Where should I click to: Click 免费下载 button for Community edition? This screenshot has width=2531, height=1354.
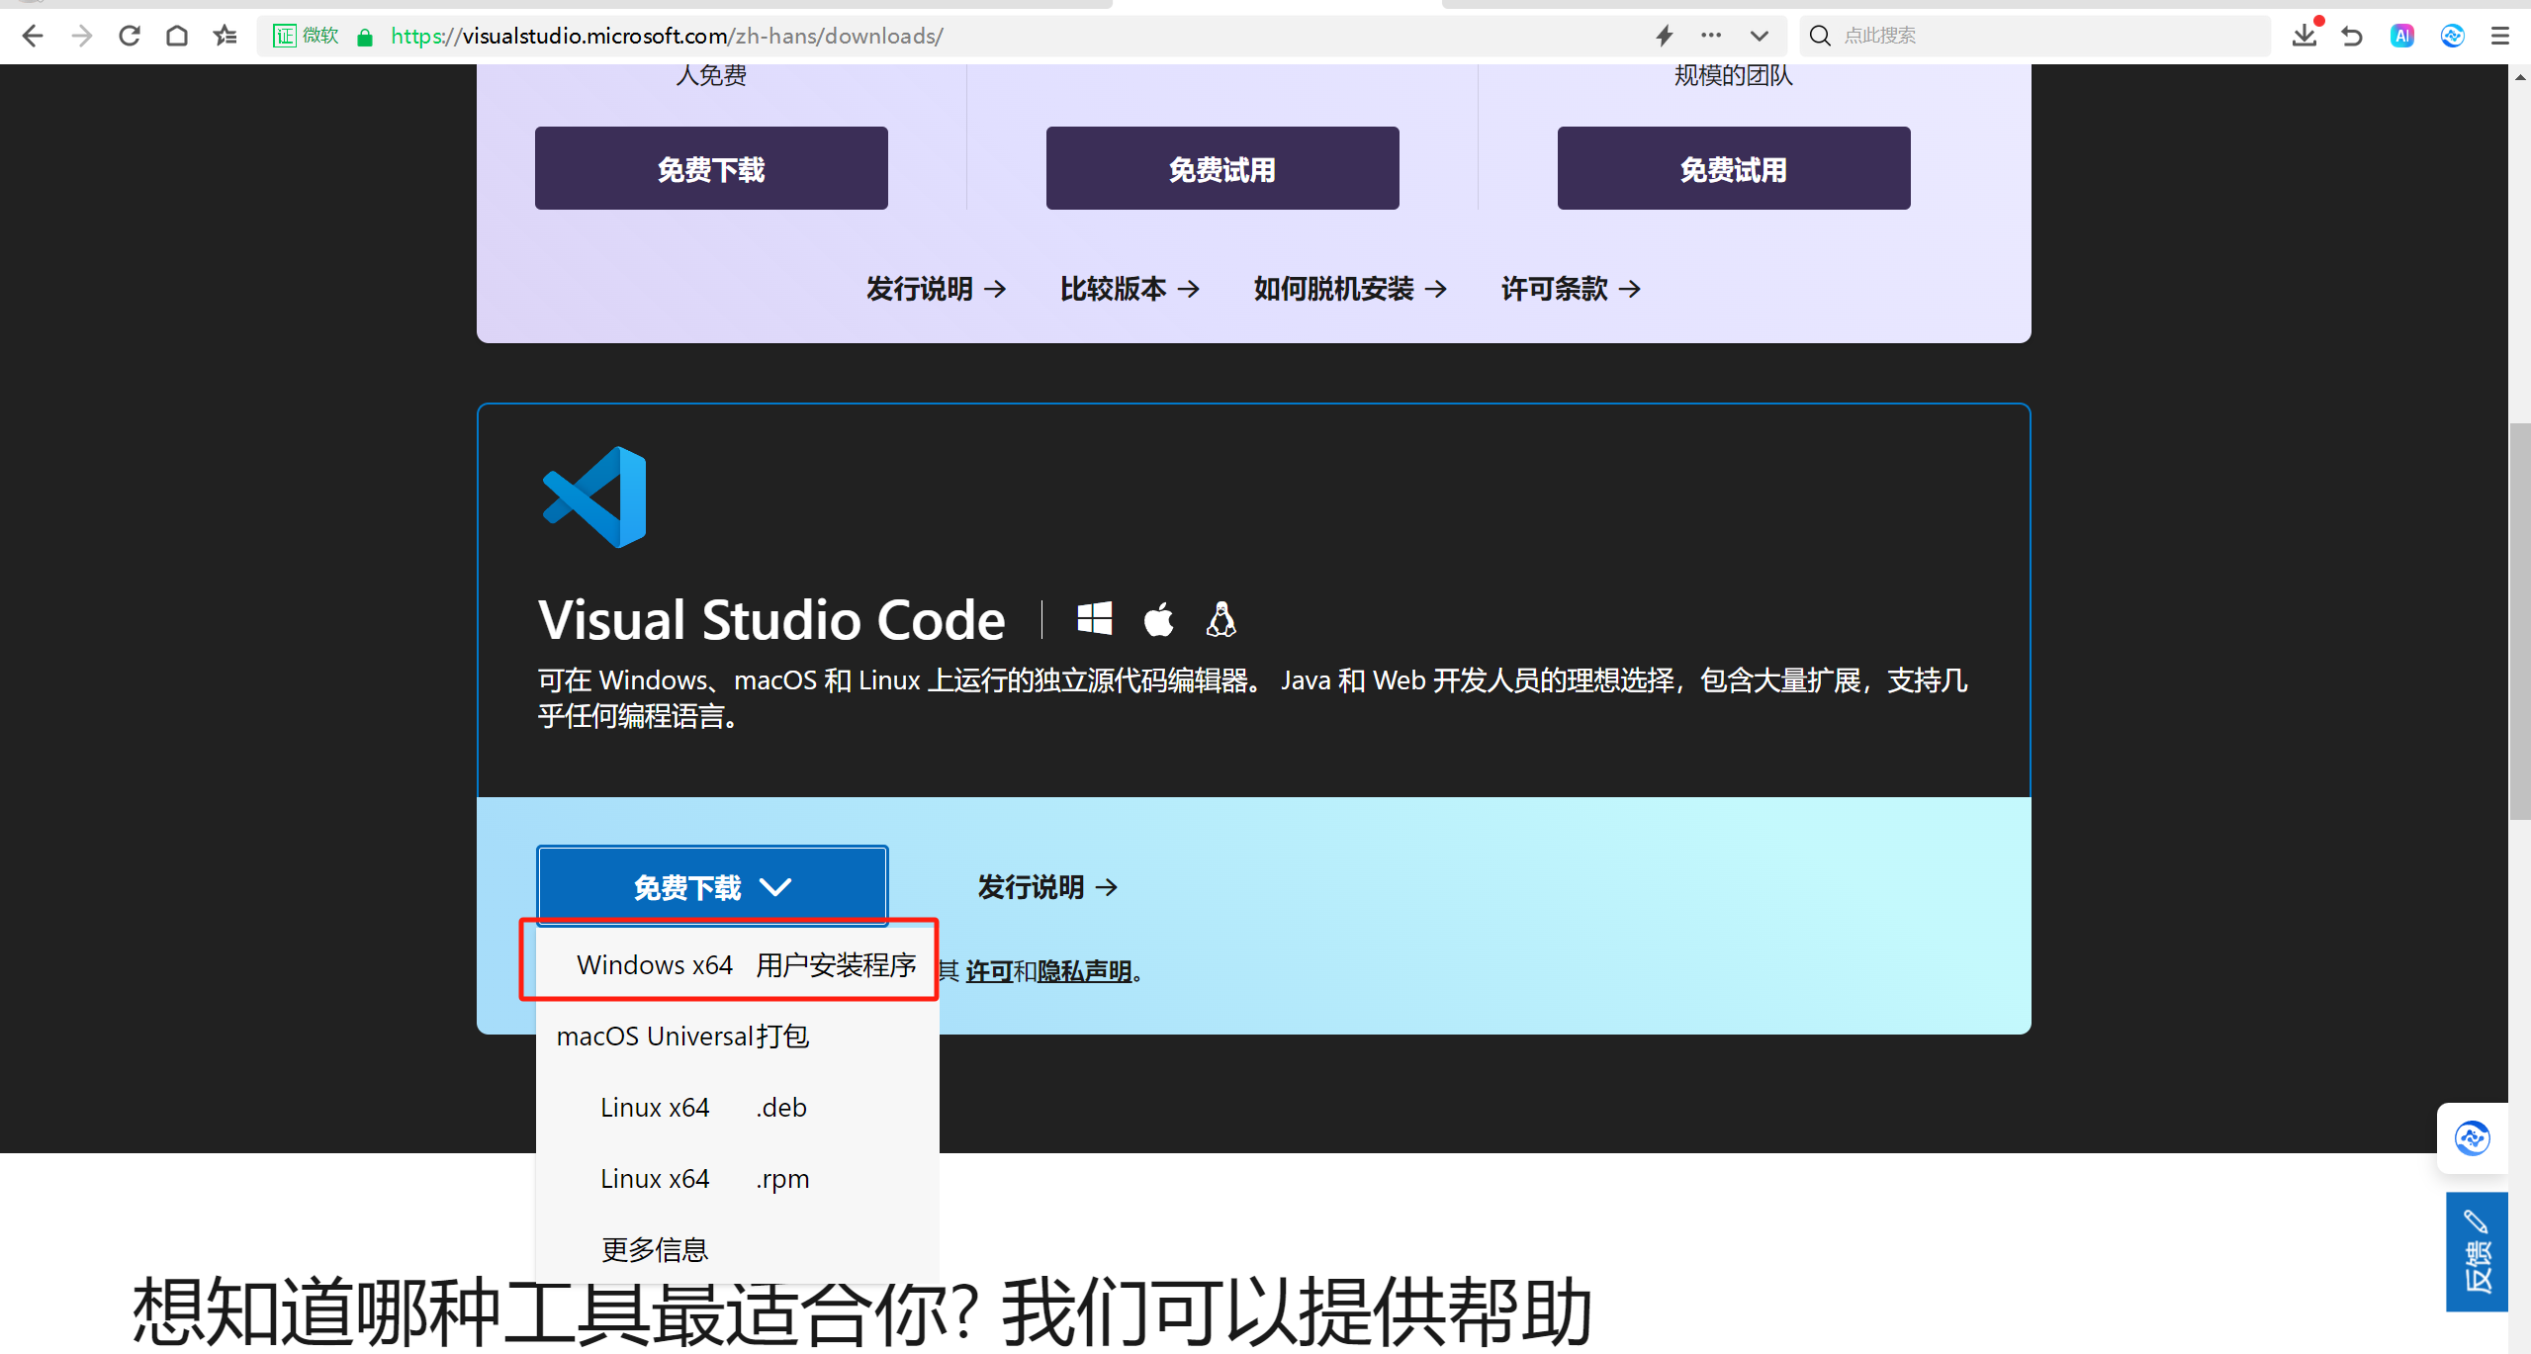tap(711, 168)
